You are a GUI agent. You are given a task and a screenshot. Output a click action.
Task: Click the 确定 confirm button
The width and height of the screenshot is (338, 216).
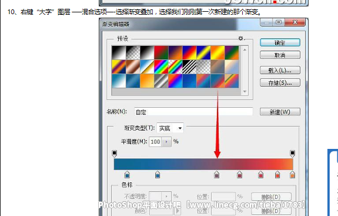tap(280, 42)
